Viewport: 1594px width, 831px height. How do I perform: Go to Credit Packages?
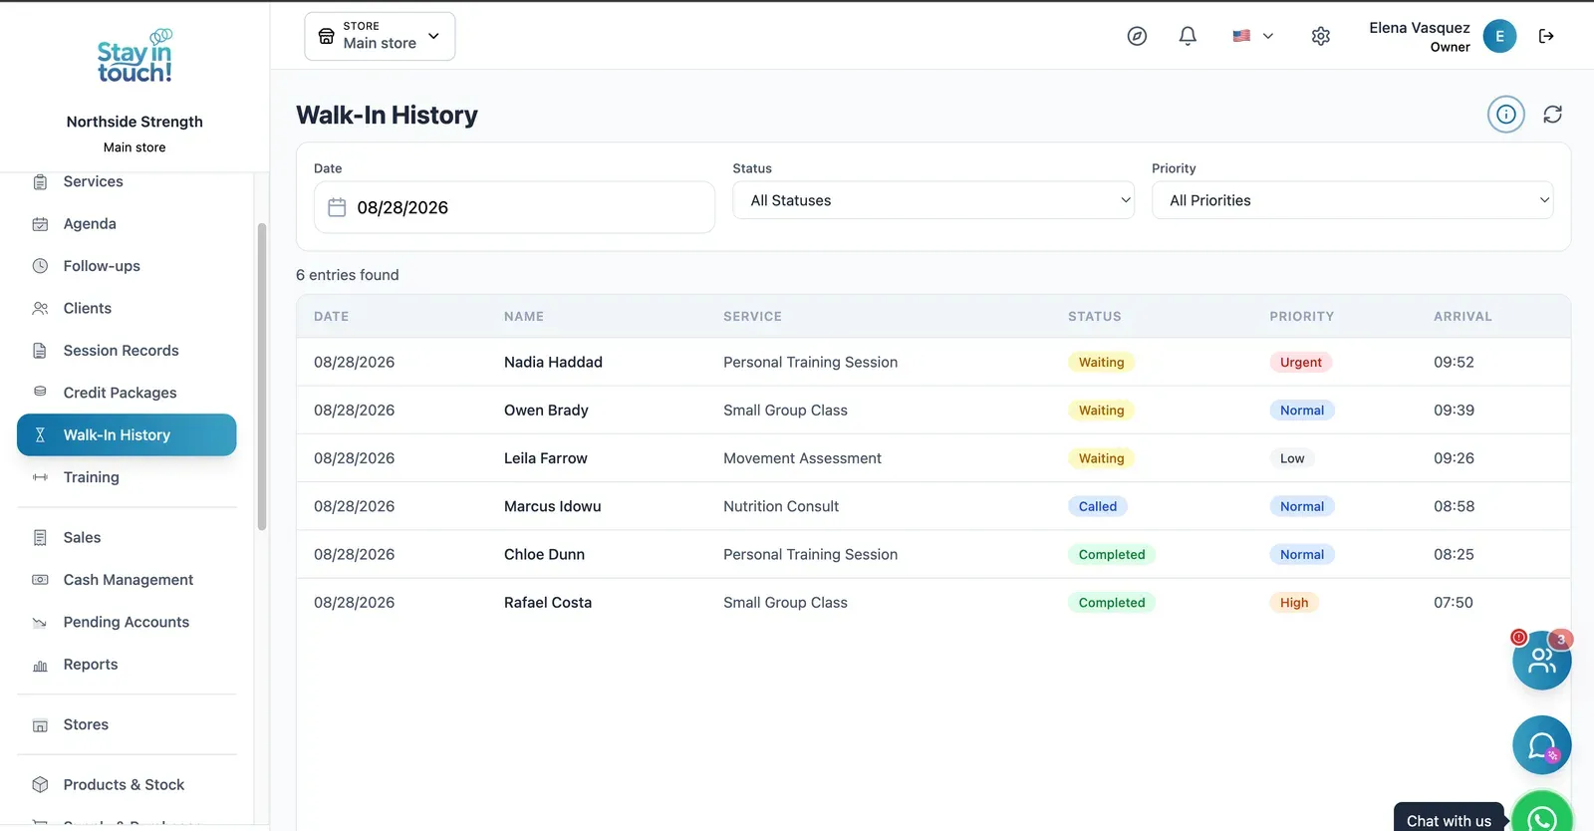127,393
